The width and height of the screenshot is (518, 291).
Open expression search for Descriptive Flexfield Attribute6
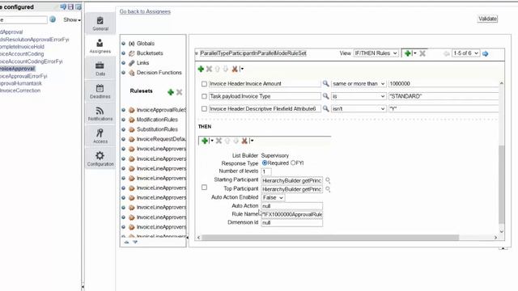point(325,108)
